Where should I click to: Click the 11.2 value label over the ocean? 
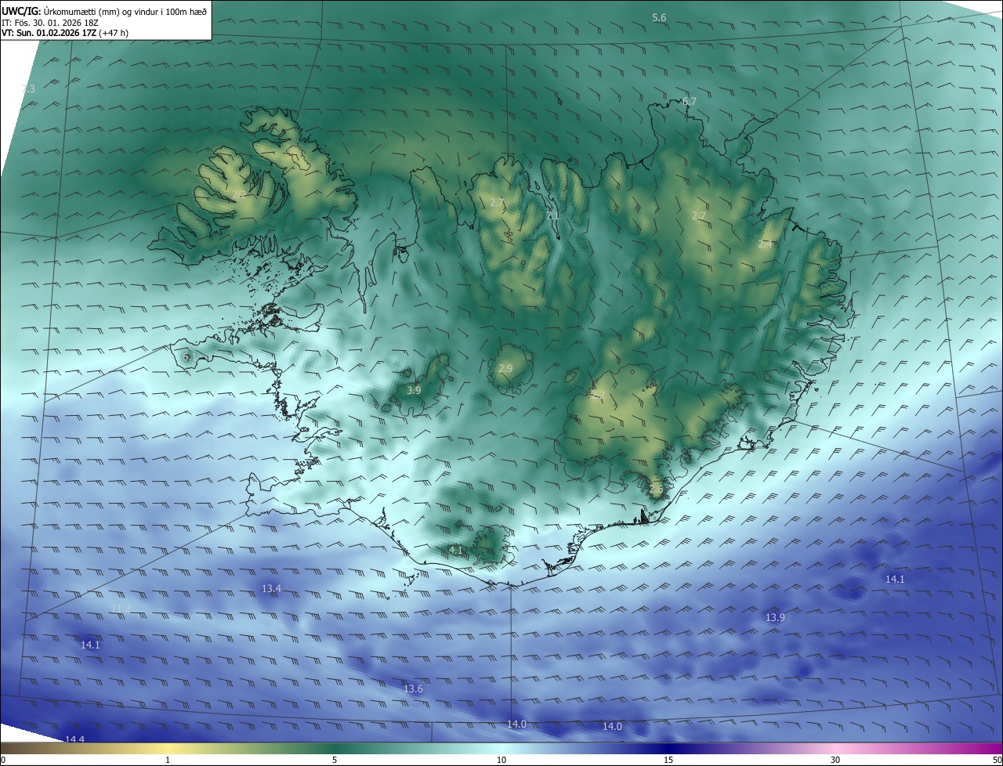[121, 608]
